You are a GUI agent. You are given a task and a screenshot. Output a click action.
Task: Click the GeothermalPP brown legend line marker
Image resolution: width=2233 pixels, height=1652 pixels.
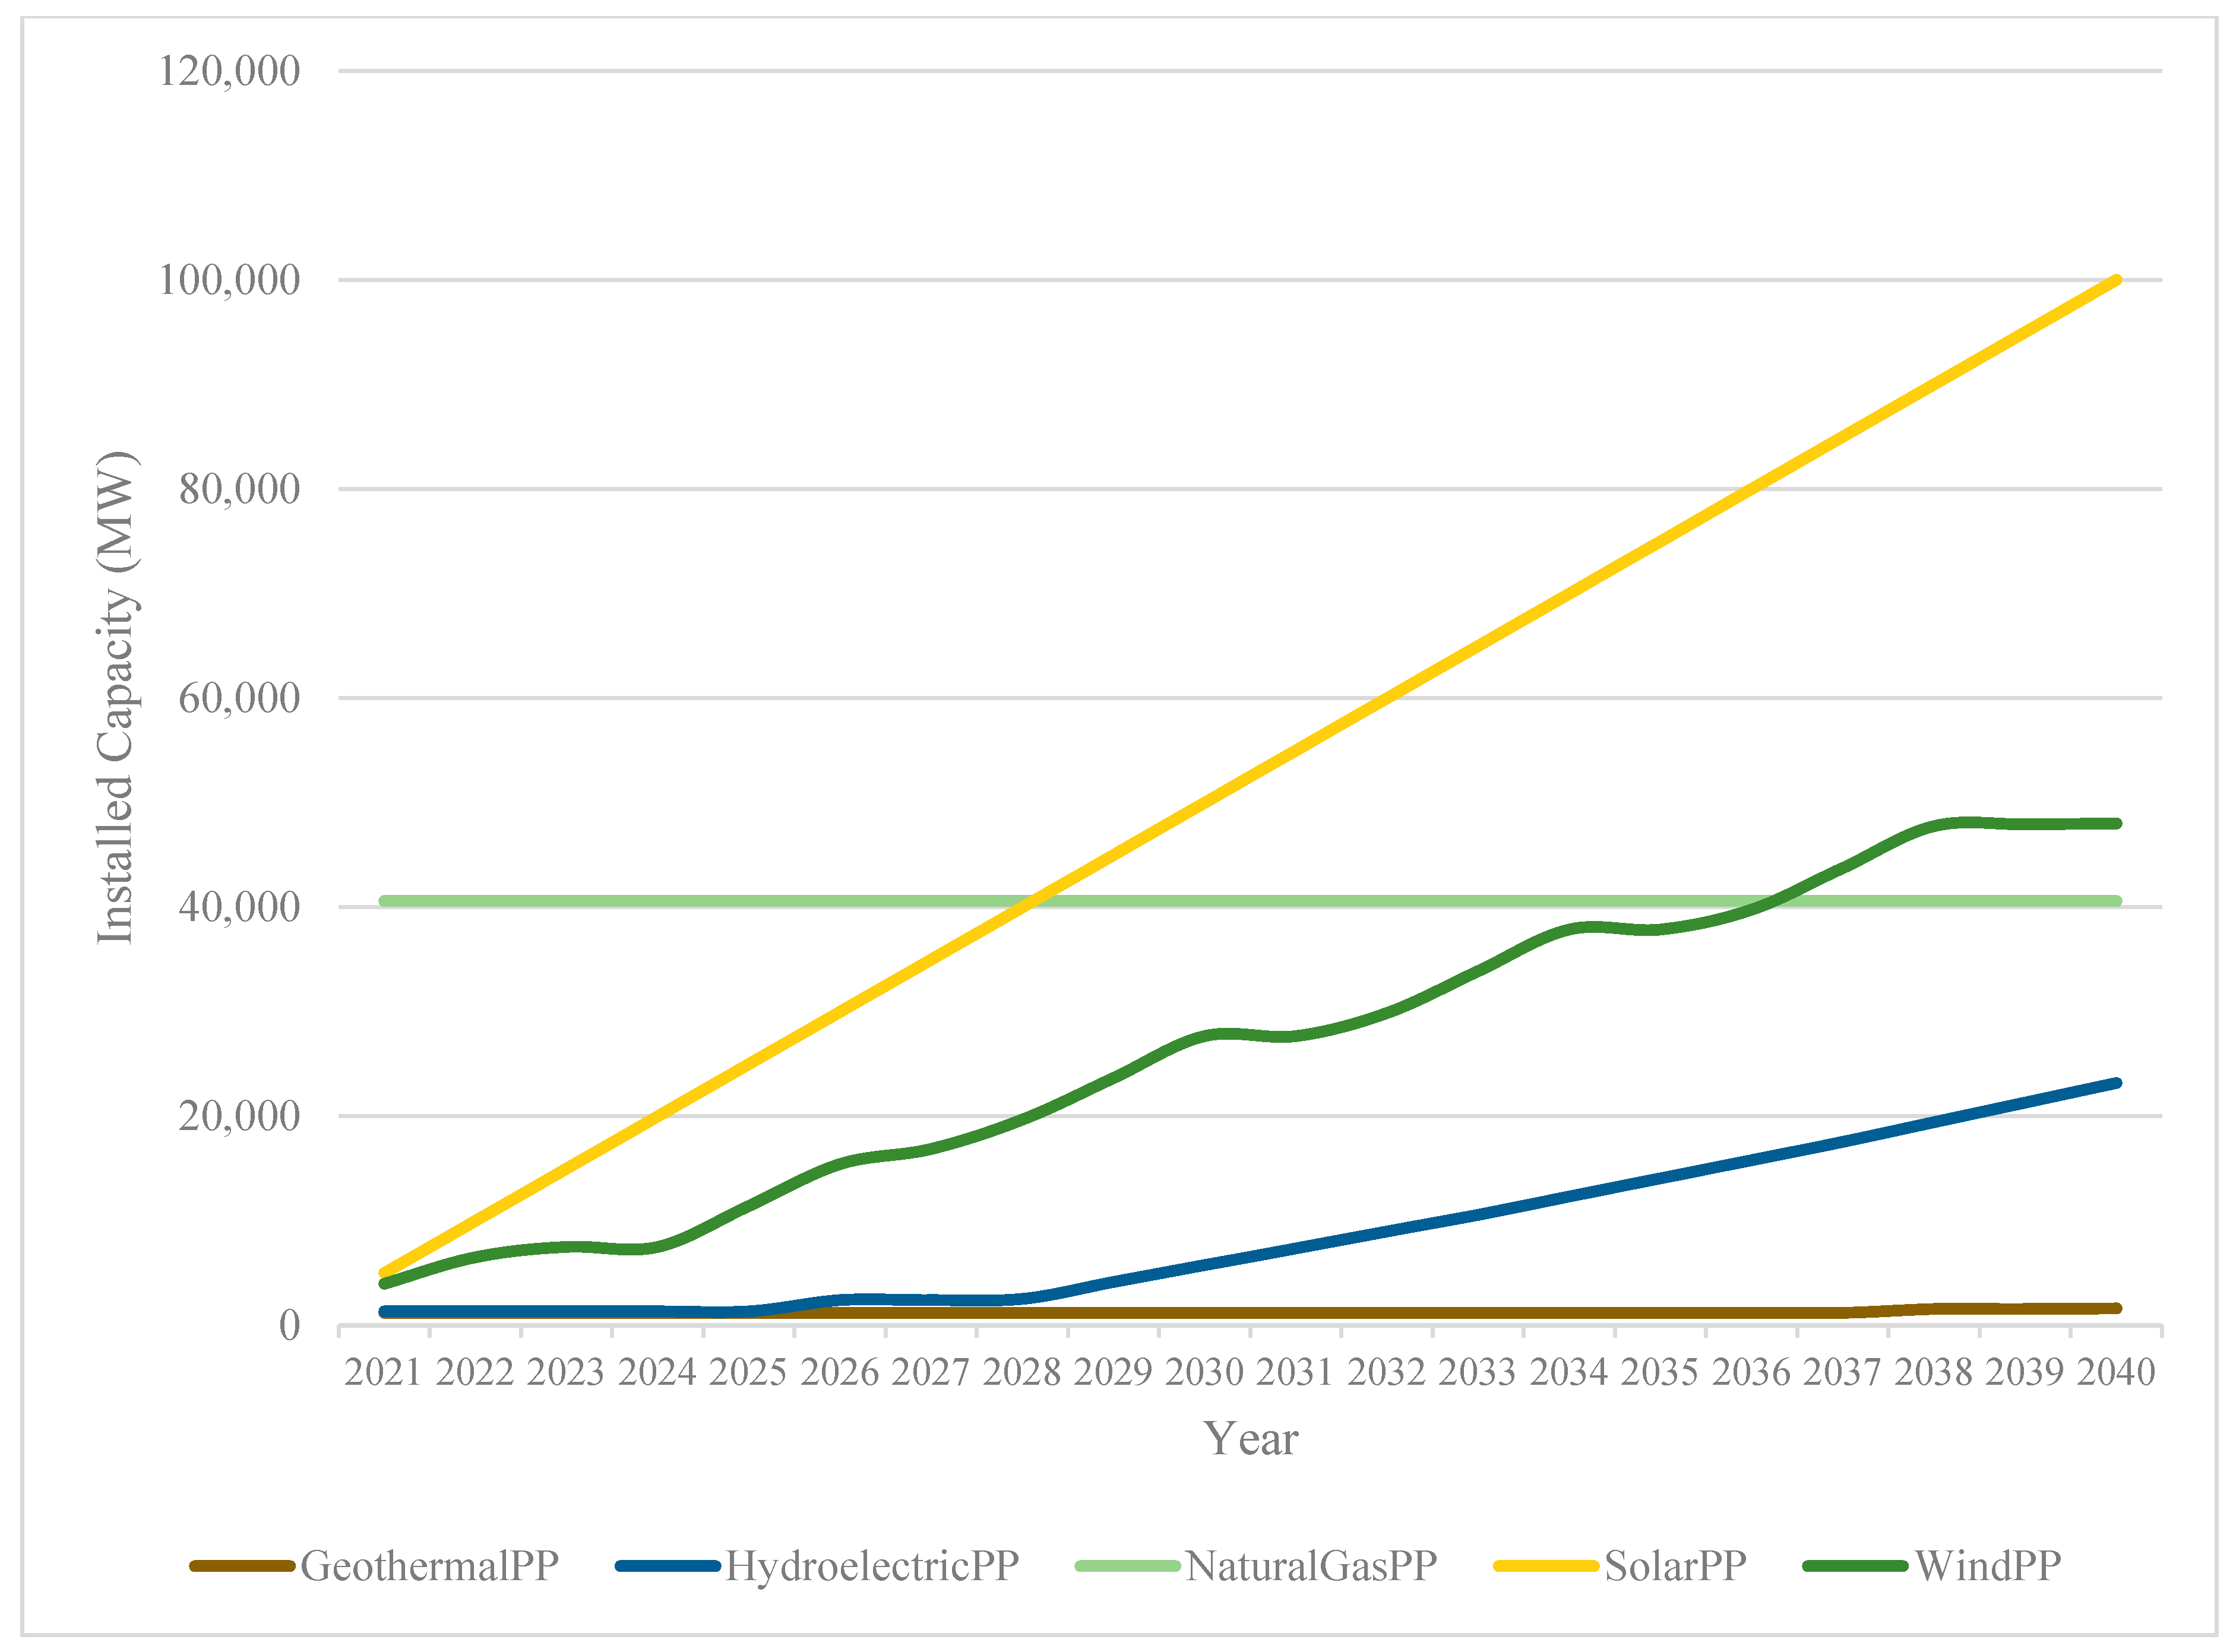pyautogui.click(x=241, y=1566)
